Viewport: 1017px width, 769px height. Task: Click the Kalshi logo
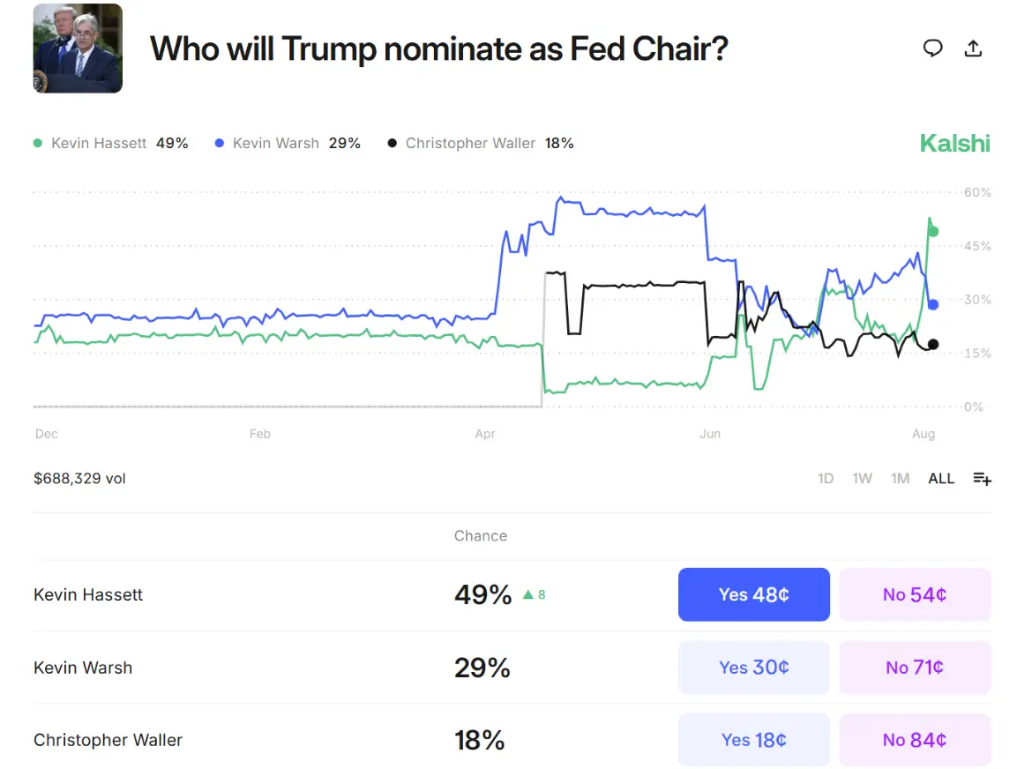pyautogui.click(x=954, y=143)
